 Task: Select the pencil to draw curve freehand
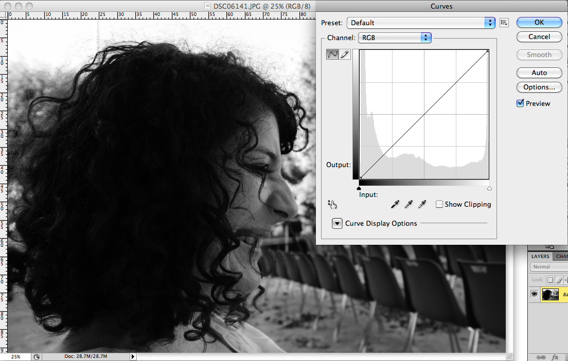tap(345, 53)
